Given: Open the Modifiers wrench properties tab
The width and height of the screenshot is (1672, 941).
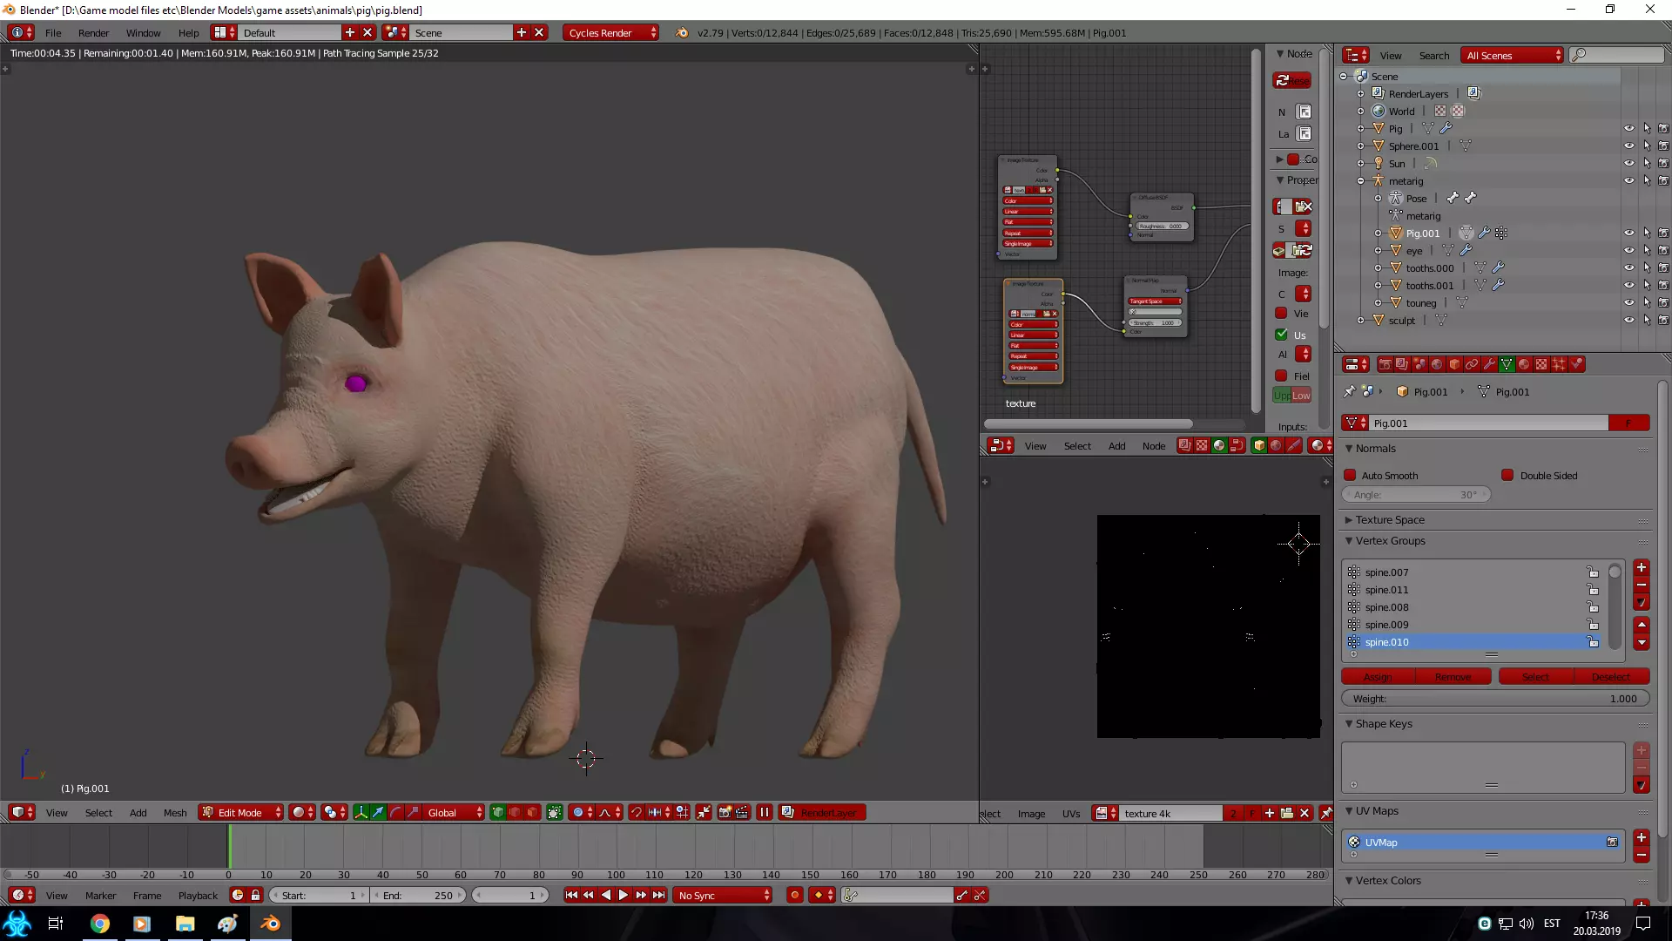Looking at the screenshot, I should click(x=1489, y=364).
